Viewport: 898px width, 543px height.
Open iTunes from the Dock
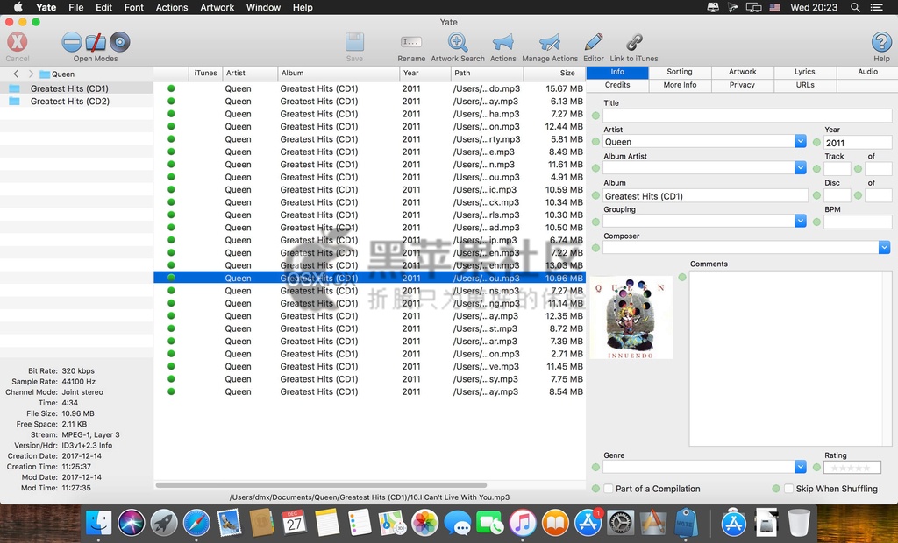(x=523, y=522)
